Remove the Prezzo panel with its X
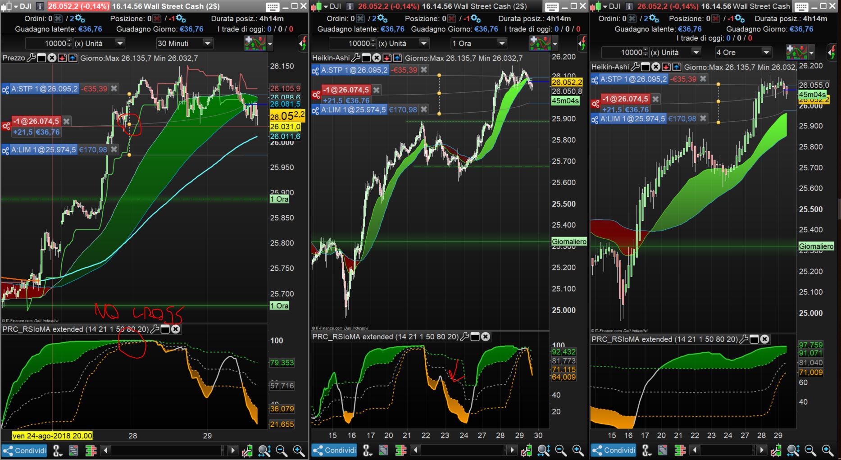This screenshot has width=841, height=460. click(52, 58)
